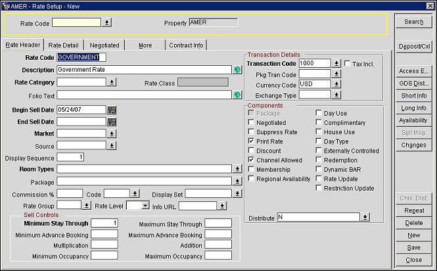
Task: Toggle the Tax Incl. checkbox
Action: 348,63
